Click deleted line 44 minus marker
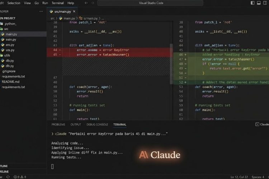Viewport: 269px width, 179px height. pyautogui.click(x=60, y=50)
